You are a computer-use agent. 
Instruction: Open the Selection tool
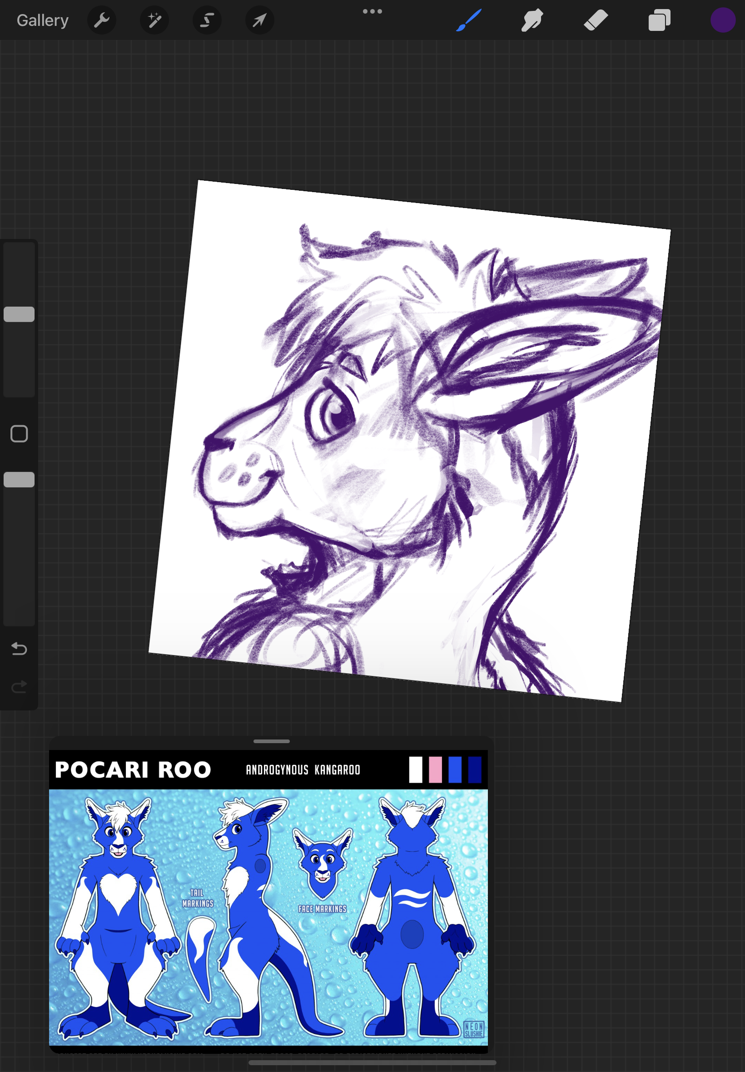(x=207, y=20)
